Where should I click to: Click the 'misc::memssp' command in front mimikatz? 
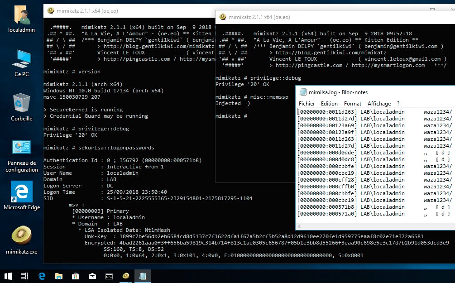(x=269, y=97)
